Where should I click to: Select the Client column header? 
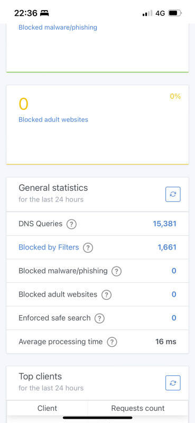pyautogui.click(x=47, y=408)
